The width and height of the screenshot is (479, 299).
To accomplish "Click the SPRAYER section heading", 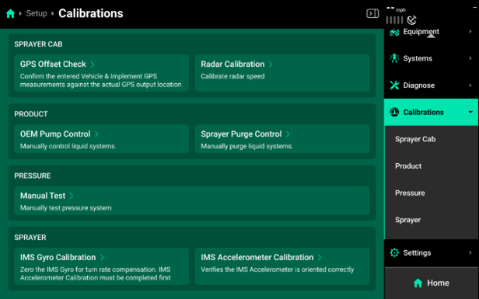I will click(x=30, y=238).
